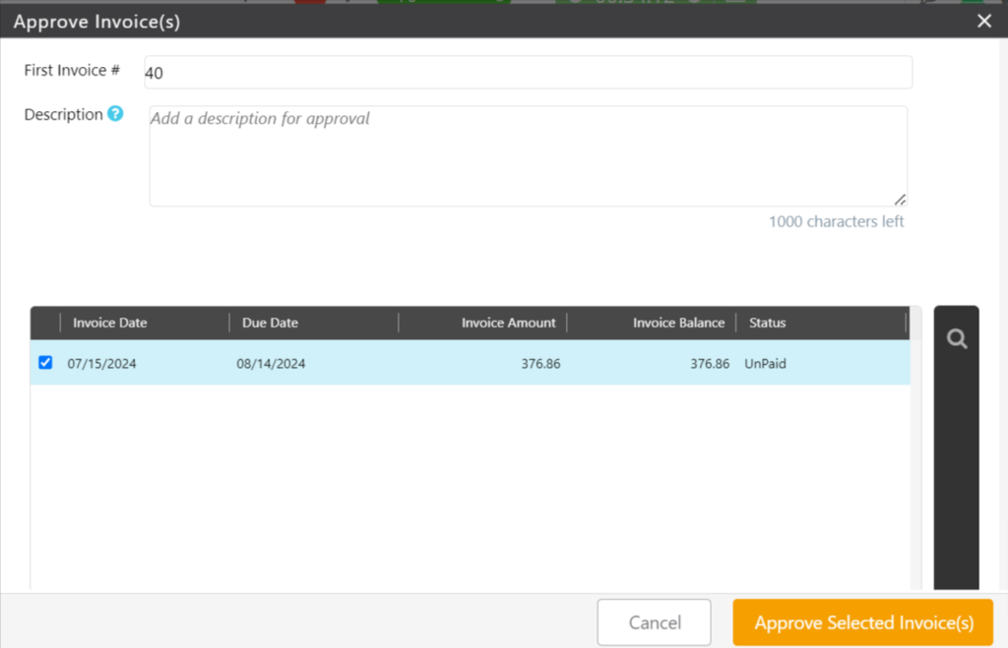Click Approve Selected Invoice(s) button

[863, 622]
